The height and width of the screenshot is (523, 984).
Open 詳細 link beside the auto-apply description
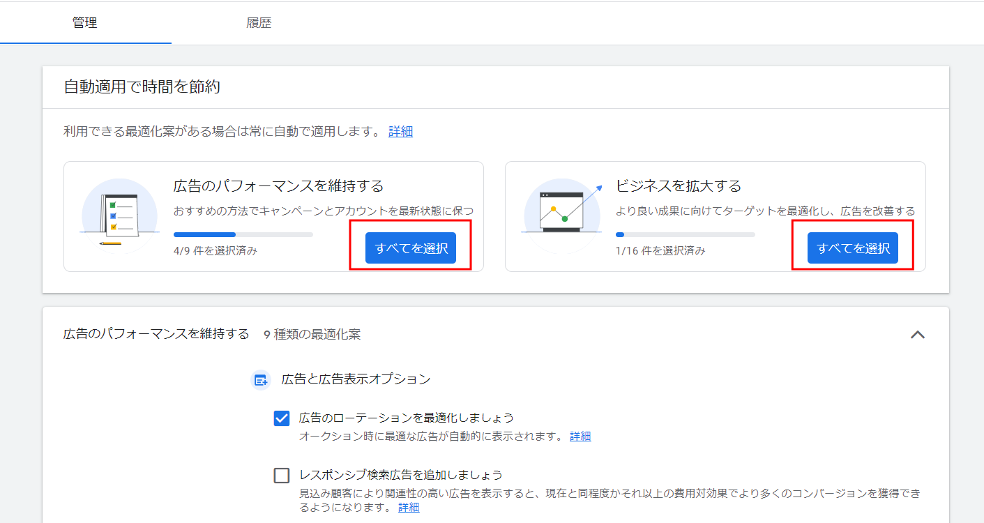click(400, 132)
